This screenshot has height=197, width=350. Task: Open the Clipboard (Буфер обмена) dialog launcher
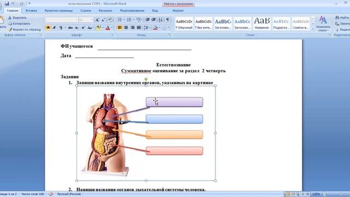40,35
